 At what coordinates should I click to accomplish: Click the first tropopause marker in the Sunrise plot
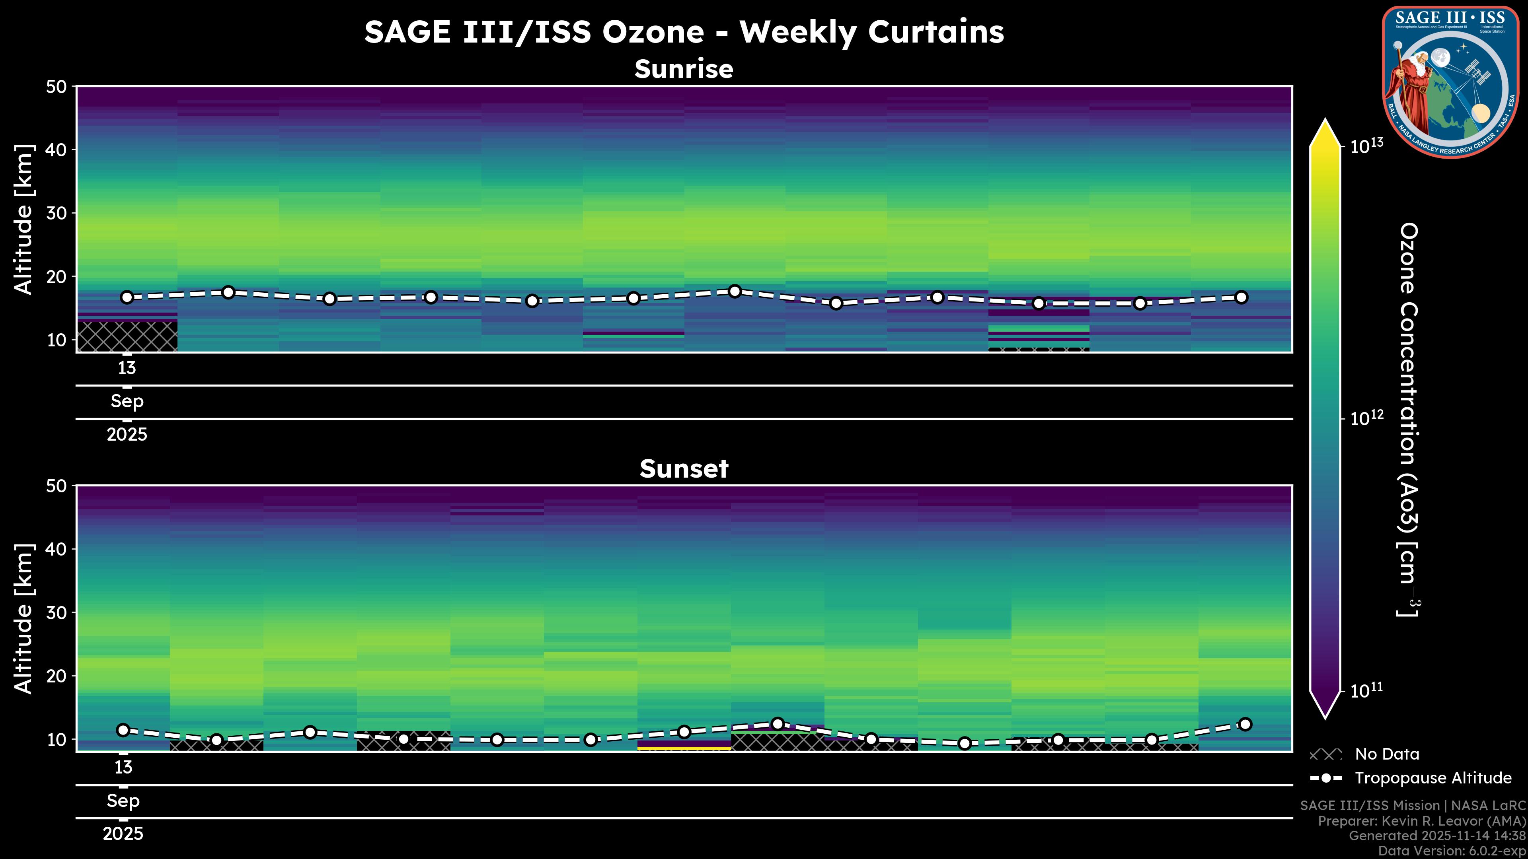[127, 297]
